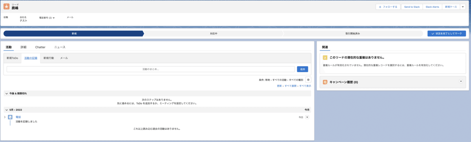
Task: Open the キャンペーン履歴 card dropdown arrow
Action: (461, 81)
